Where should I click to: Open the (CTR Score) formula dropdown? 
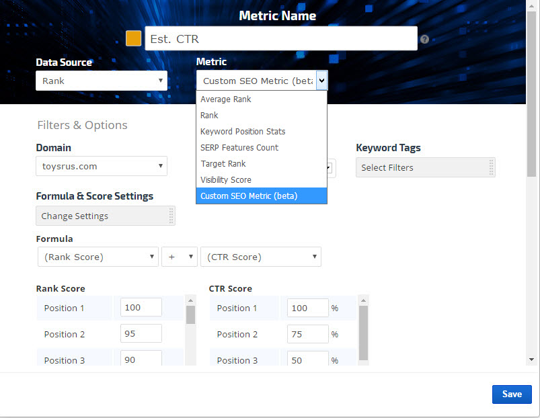(x=260, y=257)
